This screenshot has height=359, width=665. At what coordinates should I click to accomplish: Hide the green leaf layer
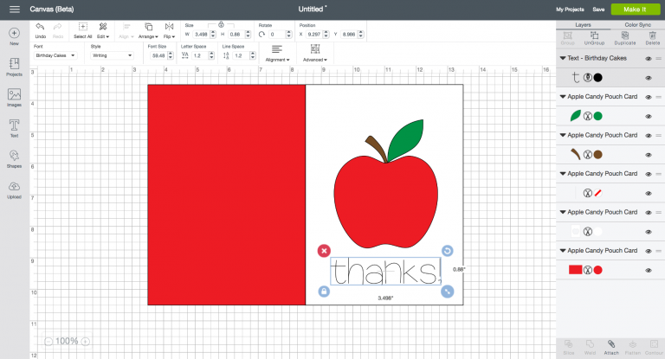point(648,117)
